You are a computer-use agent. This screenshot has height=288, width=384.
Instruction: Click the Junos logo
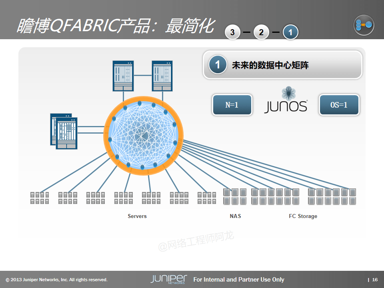pos(286,100)
